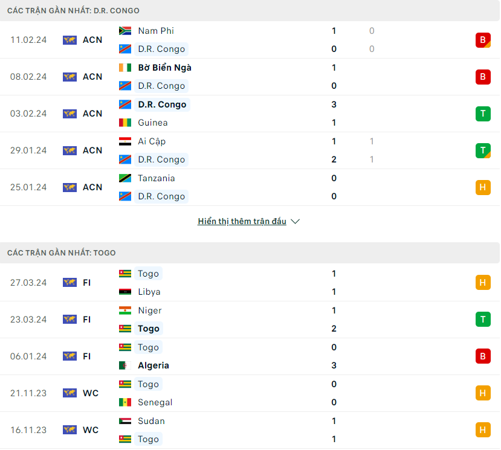Open the Libya team link

click(149, 292)
